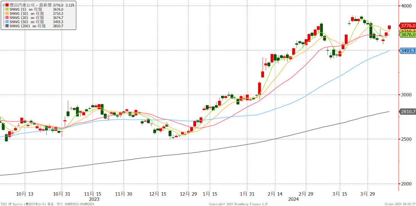Click the legend value 3674.7
Viewport: 416px width, 206px height.
click(x=58, y=18)
